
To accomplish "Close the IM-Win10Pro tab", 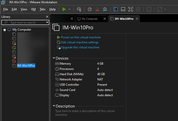I will click(x=137, y=19).
